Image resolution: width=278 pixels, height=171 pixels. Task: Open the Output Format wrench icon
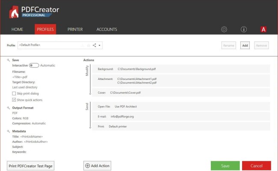coord(8,108)
